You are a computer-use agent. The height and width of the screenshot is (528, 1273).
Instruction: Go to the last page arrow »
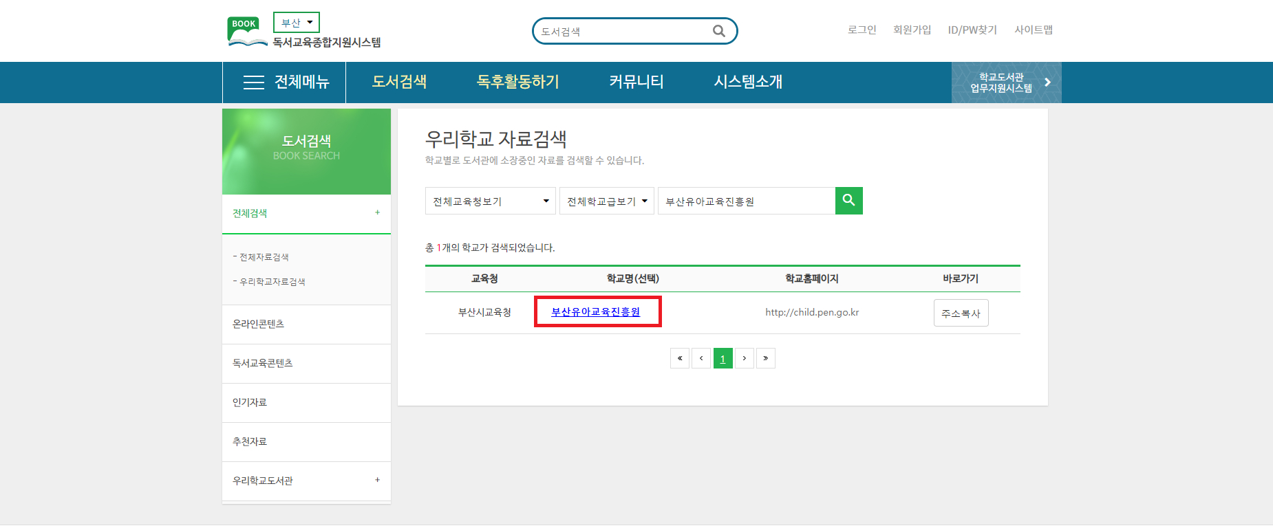tap(766, 358)
